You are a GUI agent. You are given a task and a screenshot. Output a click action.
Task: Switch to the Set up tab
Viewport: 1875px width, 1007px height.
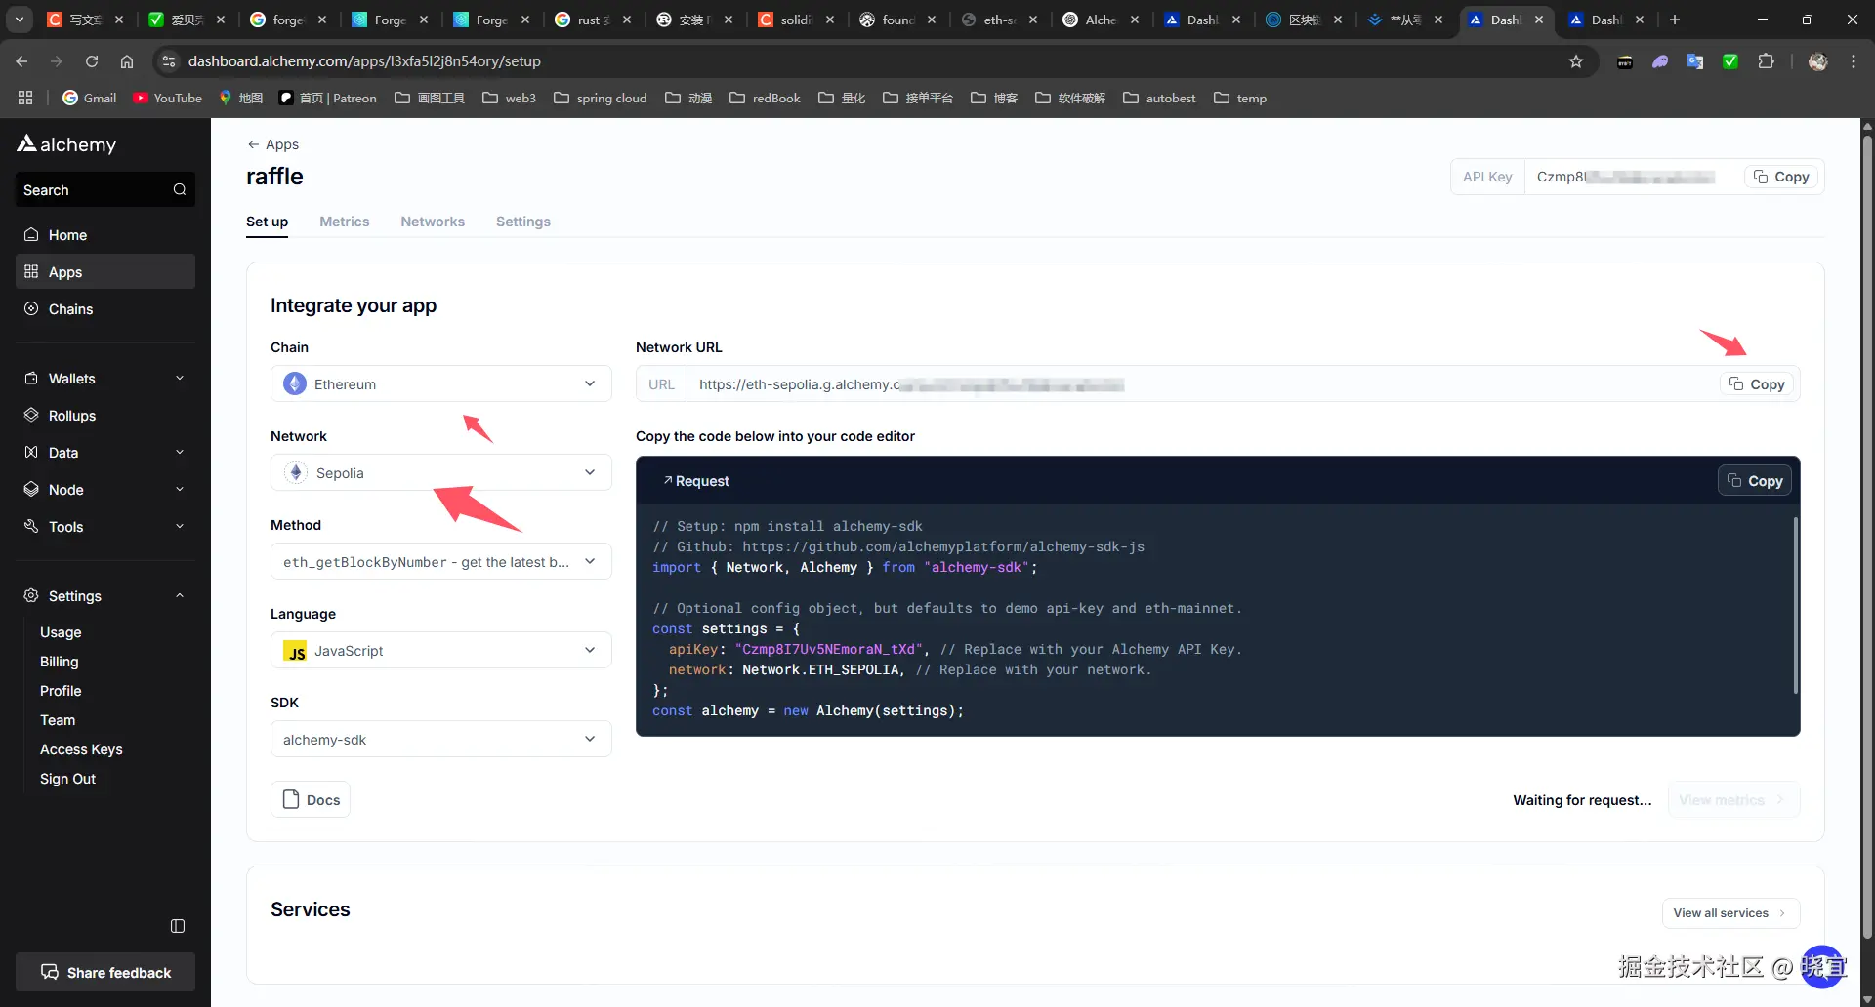coord(267,222)
